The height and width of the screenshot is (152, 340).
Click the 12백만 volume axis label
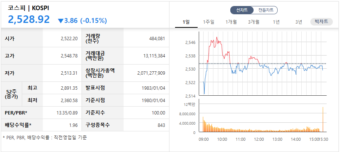(190, 104)
